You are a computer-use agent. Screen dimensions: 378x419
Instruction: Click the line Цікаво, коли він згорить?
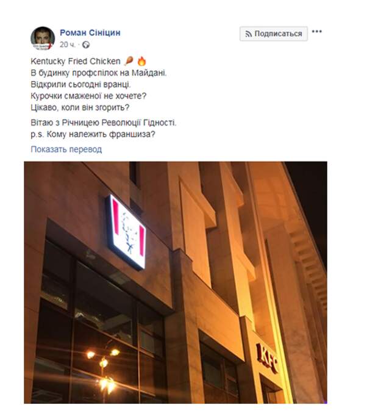(x=80, y=107)
